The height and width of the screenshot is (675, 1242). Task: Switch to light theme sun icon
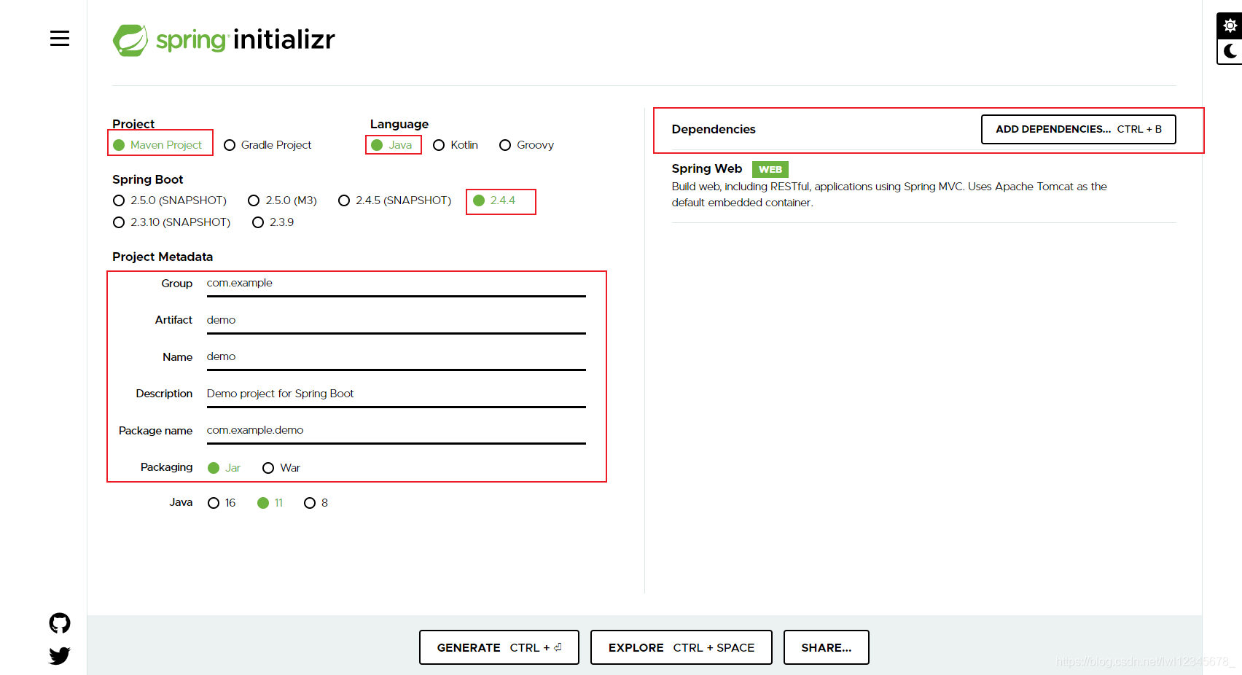[1230, 26]
